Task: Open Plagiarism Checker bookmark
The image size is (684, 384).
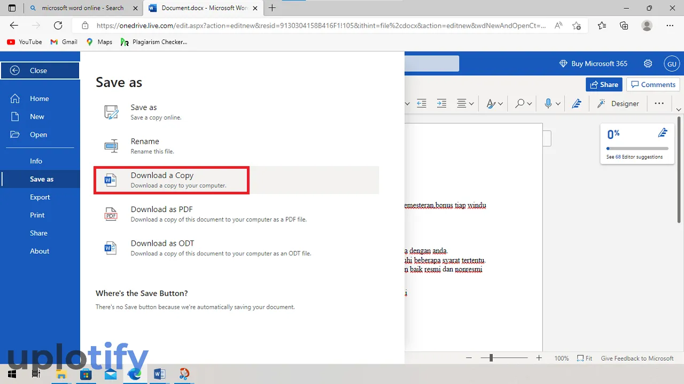Action: 154,42
